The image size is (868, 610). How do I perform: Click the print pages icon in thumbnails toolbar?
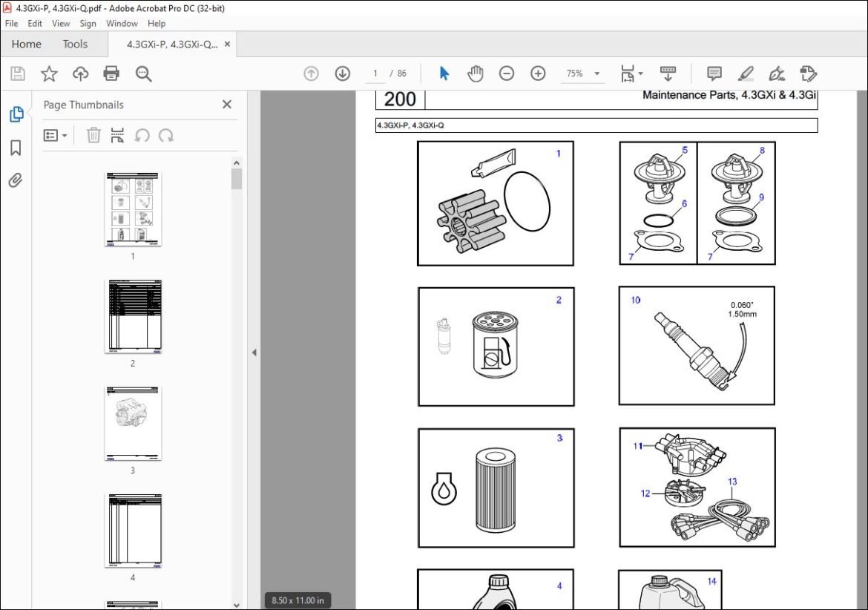117,135
